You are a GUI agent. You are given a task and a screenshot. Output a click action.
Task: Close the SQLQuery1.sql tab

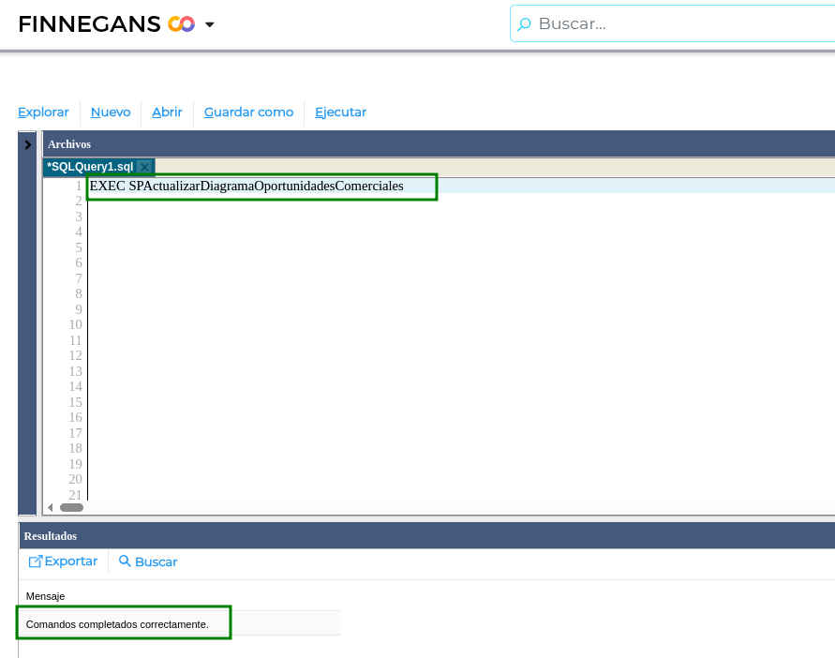click(145, 167)
